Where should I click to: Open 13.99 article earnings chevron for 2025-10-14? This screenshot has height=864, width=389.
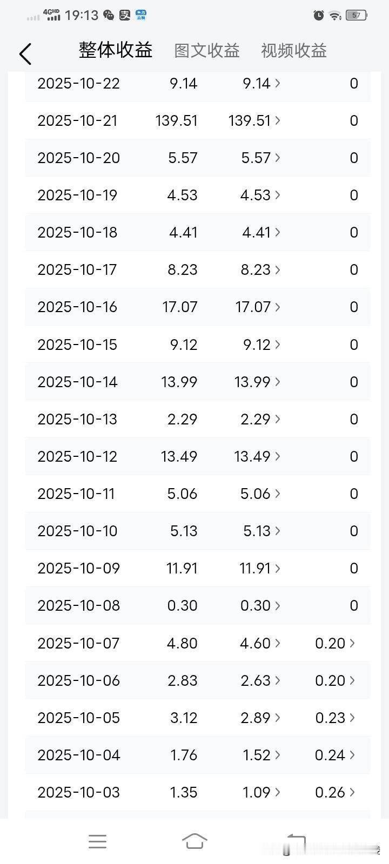[x=278, y=382]
